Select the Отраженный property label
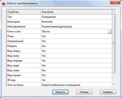 (x=24, y=41)
